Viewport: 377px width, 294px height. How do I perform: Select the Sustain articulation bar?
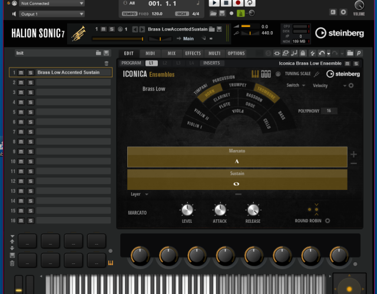point(237,179)
